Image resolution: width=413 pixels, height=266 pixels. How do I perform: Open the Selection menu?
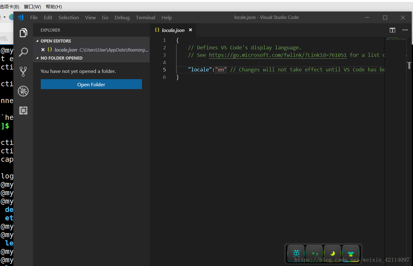(69, 17)
